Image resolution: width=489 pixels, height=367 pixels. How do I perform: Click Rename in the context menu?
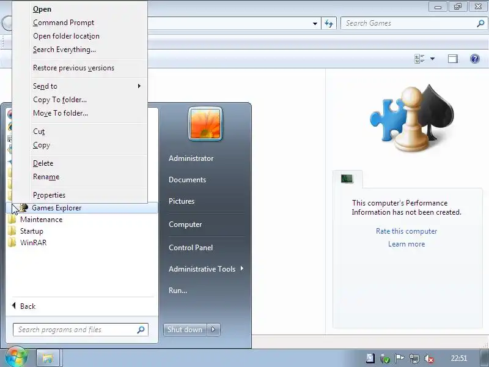46,177
